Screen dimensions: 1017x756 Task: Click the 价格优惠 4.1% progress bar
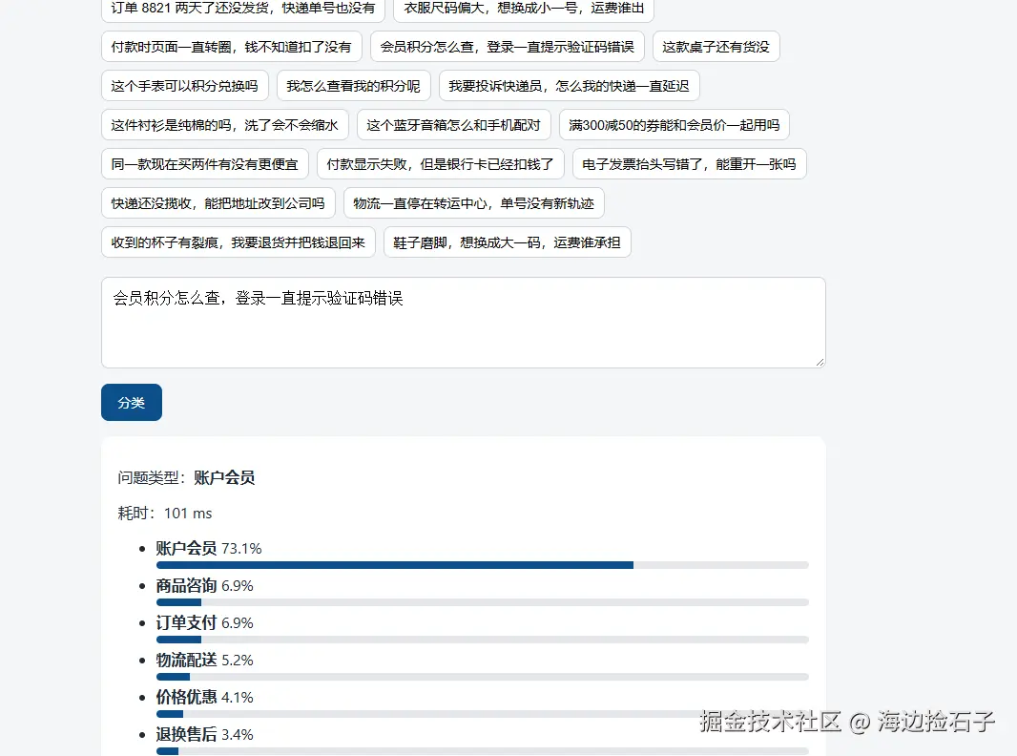coord(483,714)
